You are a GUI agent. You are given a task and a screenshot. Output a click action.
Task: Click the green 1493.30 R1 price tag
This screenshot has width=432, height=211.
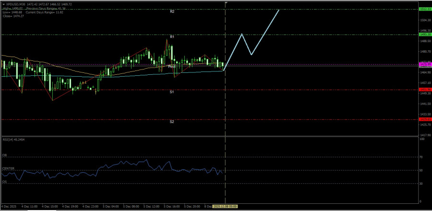425,35
